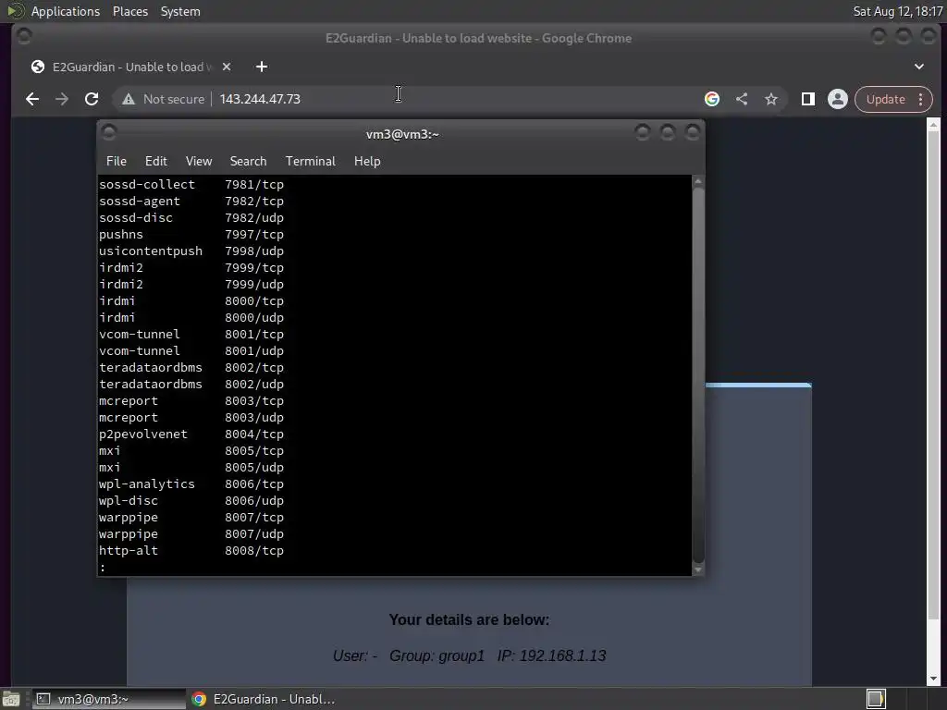Share this page via share icon
The image size is (947, 710).
coord(742,99)
